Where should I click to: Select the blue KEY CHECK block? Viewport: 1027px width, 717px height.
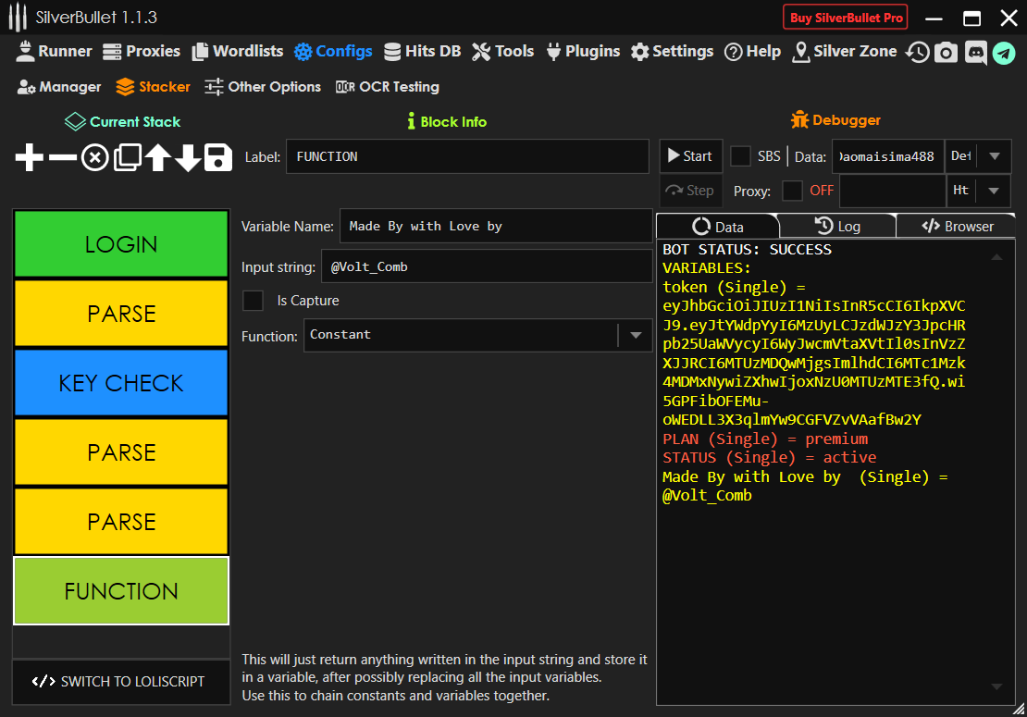(120, 383)
